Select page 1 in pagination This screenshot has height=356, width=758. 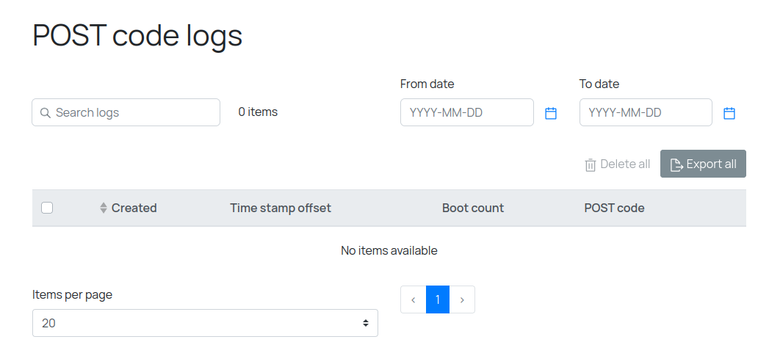[438, 299]
